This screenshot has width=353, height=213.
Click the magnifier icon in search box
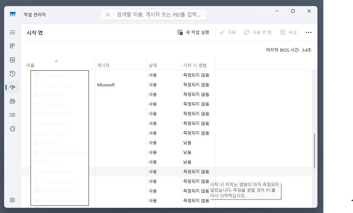click(x=108, y=15)
